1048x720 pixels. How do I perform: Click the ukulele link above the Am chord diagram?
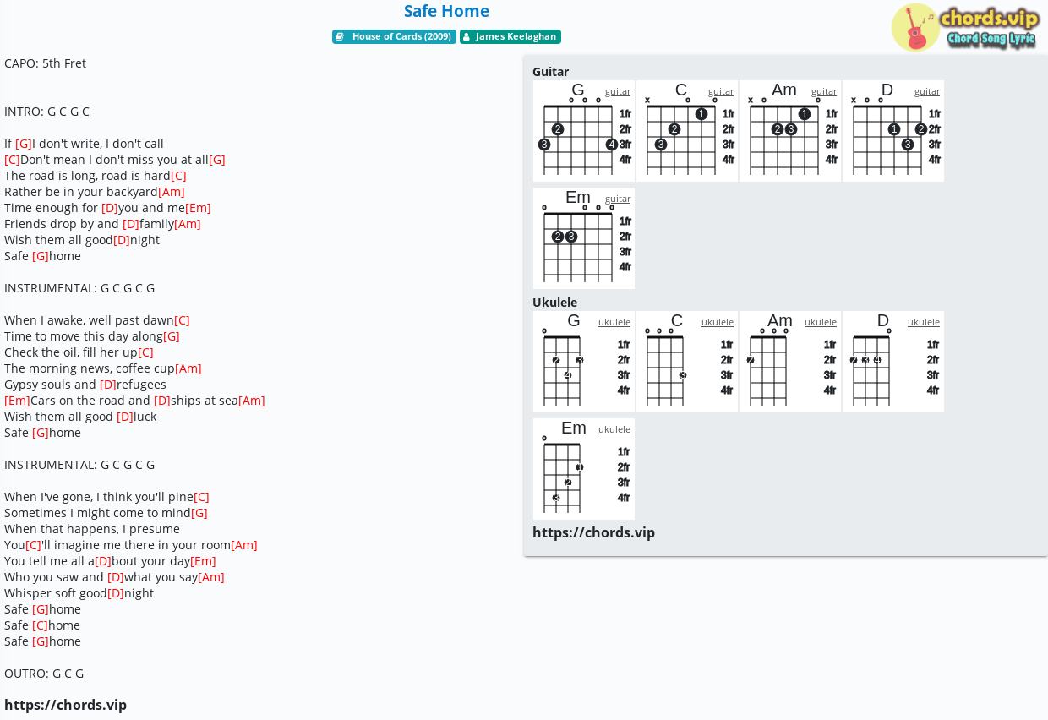(821, 322)
